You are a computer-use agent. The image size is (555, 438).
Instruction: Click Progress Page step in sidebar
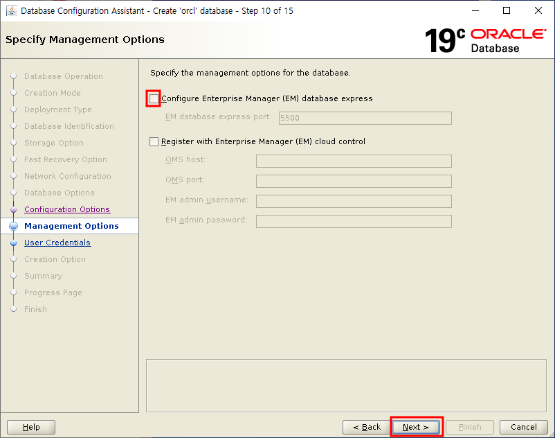pyautogui.click(x=53, y=292)
